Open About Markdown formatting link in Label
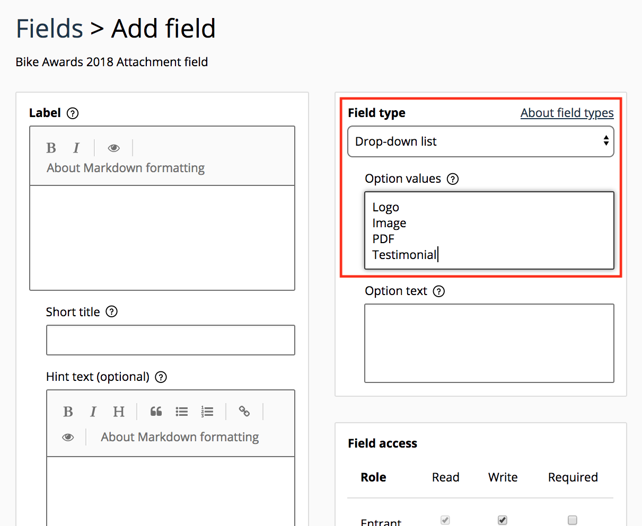 [x=126, y=168]
